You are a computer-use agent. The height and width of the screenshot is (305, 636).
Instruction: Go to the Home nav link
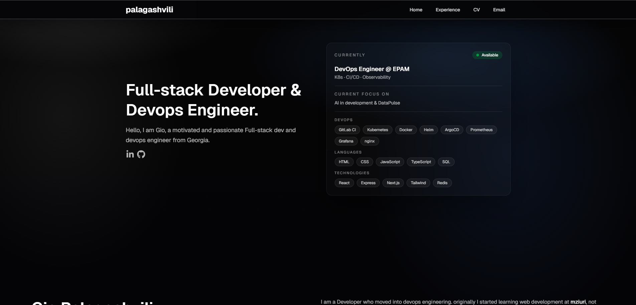tap(416, 10)
